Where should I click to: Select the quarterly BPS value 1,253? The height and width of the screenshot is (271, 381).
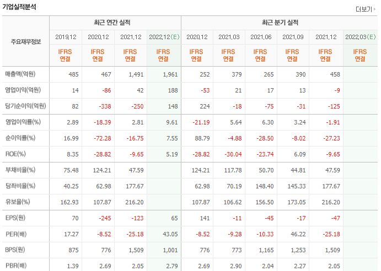(x=298, y=250)
